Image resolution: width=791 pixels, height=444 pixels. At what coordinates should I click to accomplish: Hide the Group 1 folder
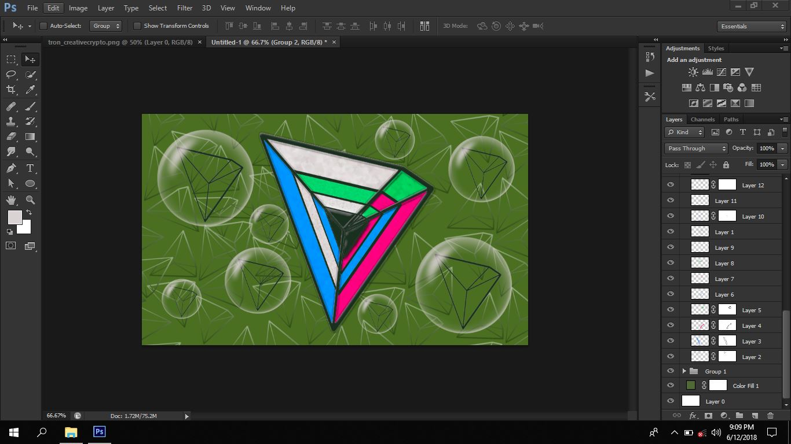(671, 371)
